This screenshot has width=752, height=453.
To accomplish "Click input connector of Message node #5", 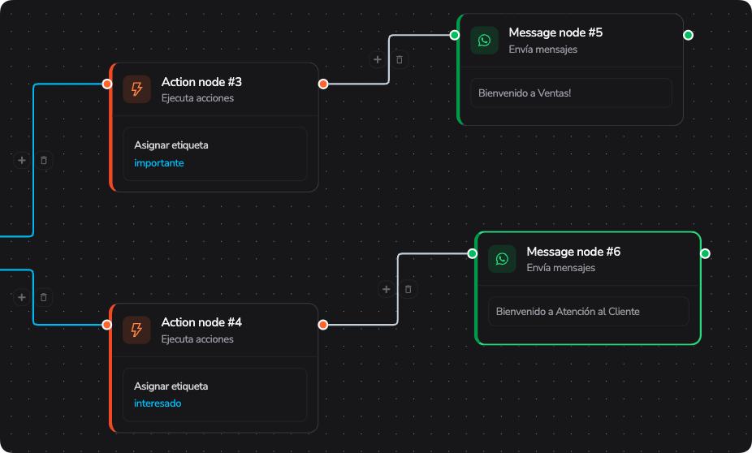I will tap(455, 35).
